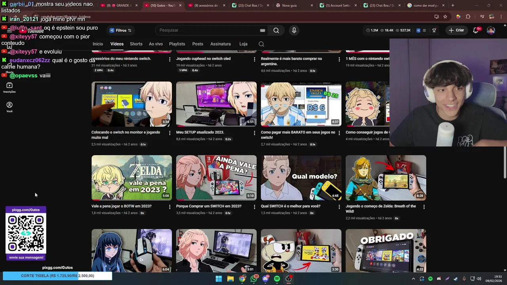Open Spotify from the taskbar
The height and width of the screenshot is (285, 507).
[277, 279]
